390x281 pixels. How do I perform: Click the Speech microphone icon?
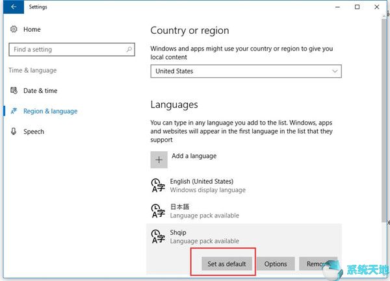point(14,131)
